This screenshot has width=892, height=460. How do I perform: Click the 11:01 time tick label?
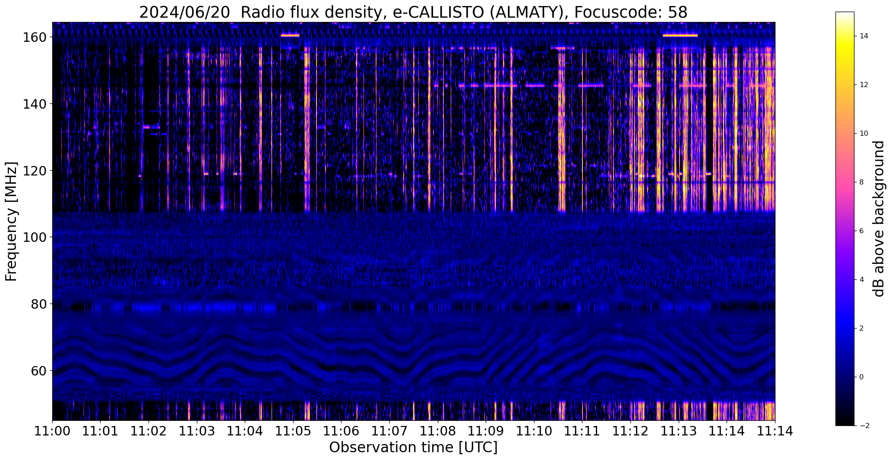(x=101, y=431)
